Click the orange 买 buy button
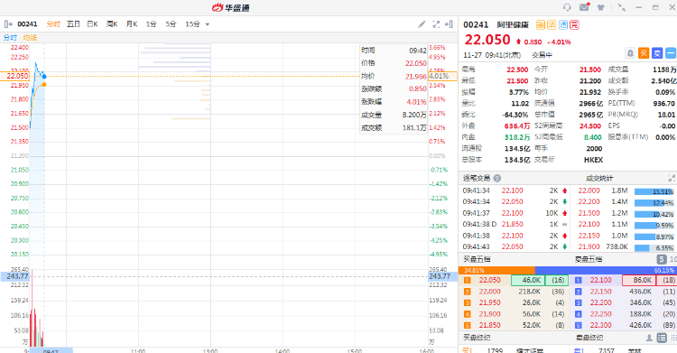This screenshot has width=677, height=353. pyautogui.click(x=644, y=53)
